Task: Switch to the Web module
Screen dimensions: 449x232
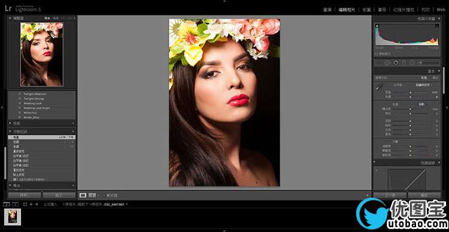Action: [x=441, y=10]
